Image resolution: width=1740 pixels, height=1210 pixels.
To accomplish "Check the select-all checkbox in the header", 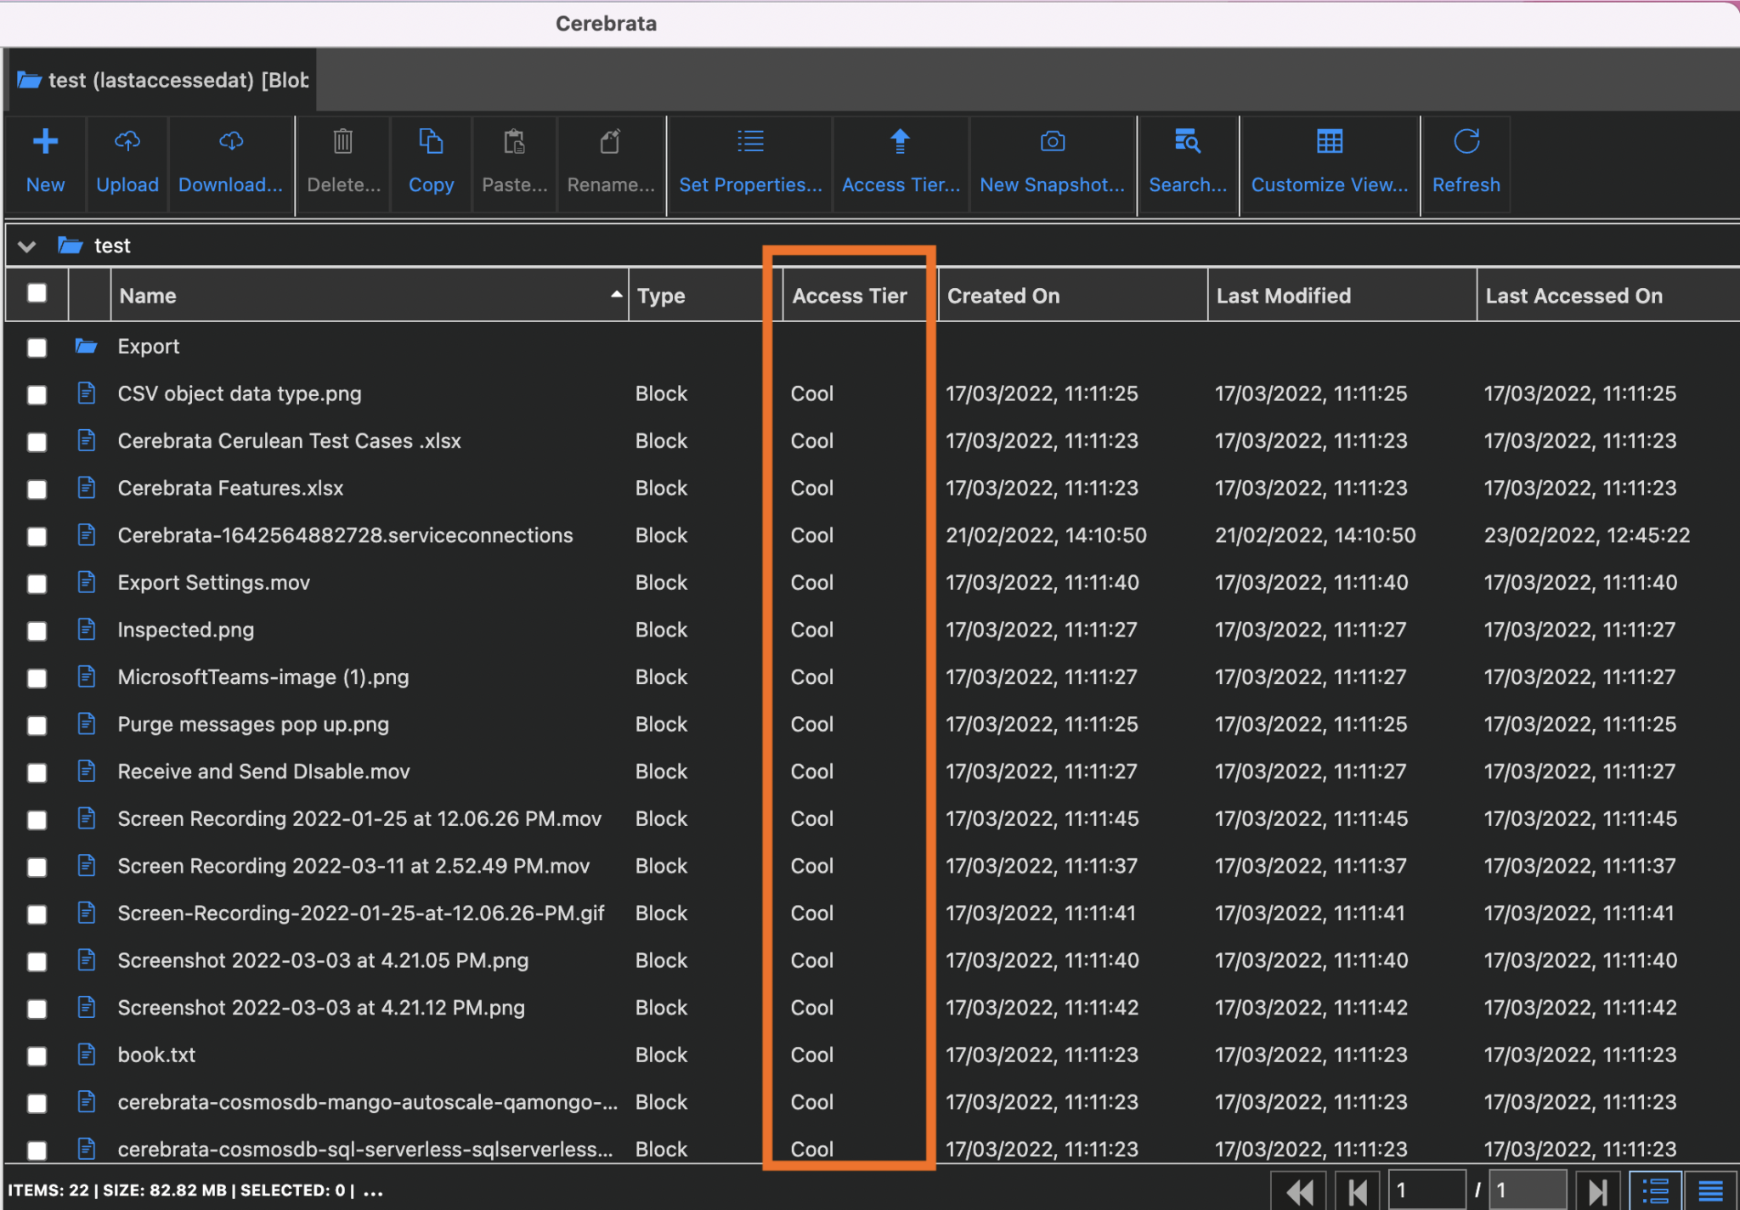I will (x=37, y=293).
